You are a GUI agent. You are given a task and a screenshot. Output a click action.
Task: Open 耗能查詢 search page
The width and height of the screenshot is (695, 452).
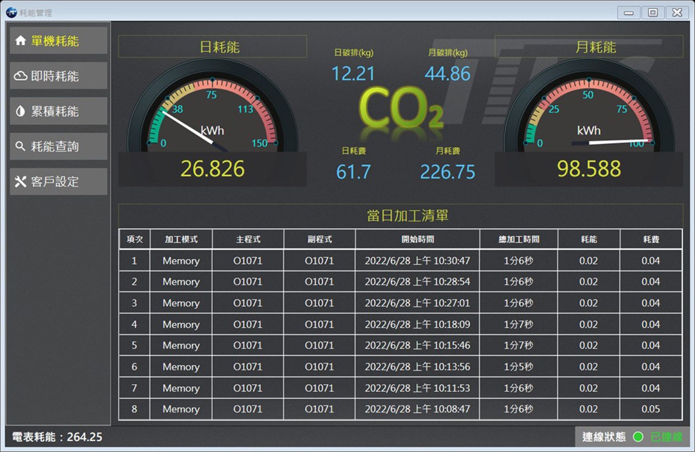(x=58, y=147)
